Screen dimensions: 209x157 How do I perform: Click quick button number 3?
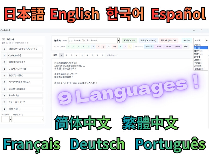point(78,47)
